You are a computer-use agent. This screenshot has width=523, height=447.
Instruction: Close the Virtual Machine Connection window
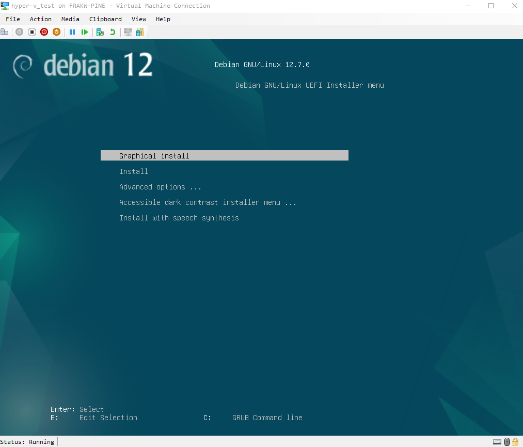514,6
